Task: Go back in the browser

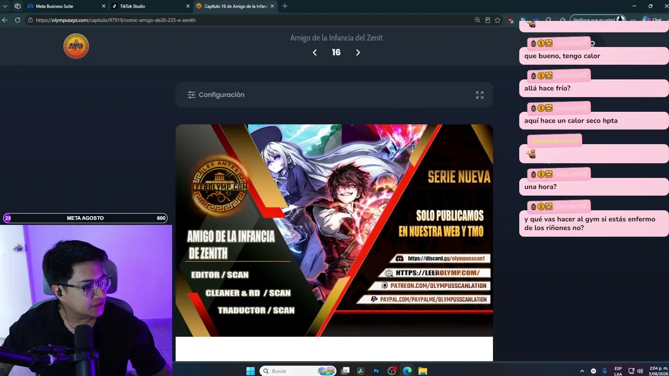Action: coord(5,20)
